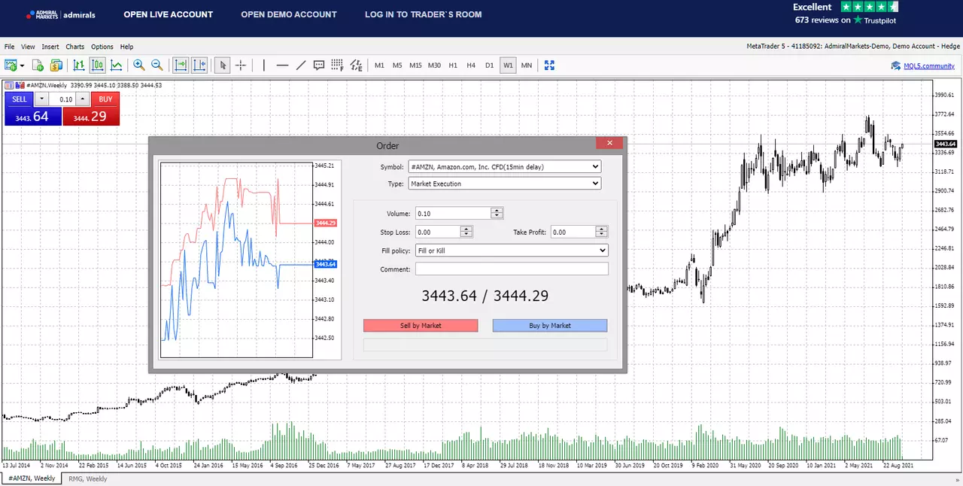Switch to line chart view
963x486 pixels.
coord(116,65)
